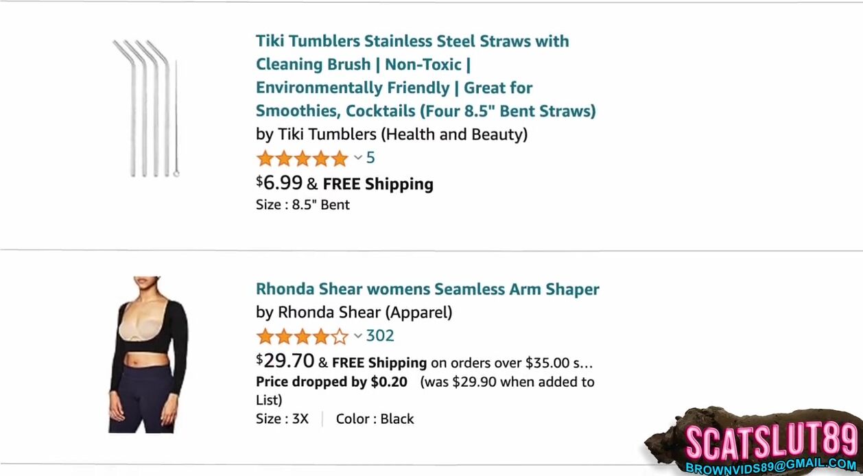Click the Color Black label
863x476 pixels.
375,419
